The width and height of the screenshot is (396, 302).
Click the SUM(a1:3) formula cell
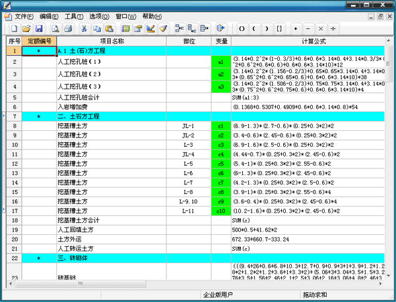tap(308, 97)
